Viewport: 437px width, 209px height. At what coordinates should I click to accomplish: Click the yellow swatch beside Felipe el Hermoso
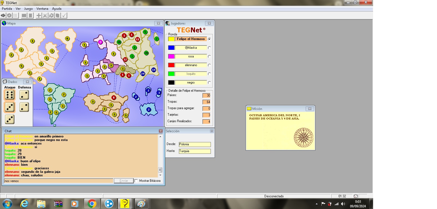(171, 39)
